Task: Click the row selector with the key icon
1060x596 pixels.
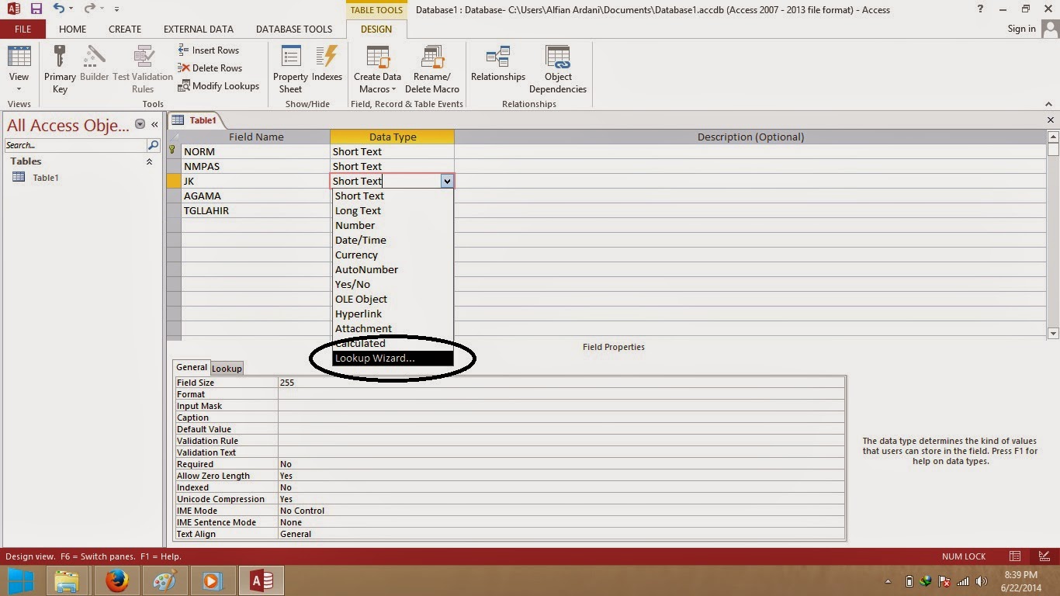Action: 174,151
